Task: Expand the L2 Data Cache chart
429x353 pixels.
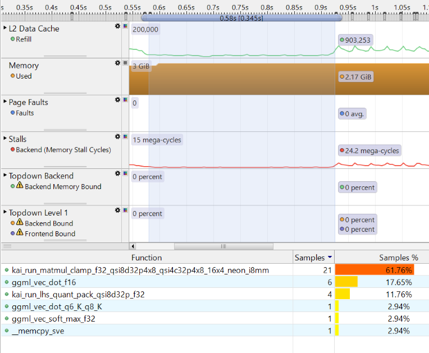Action: (5, 28)
